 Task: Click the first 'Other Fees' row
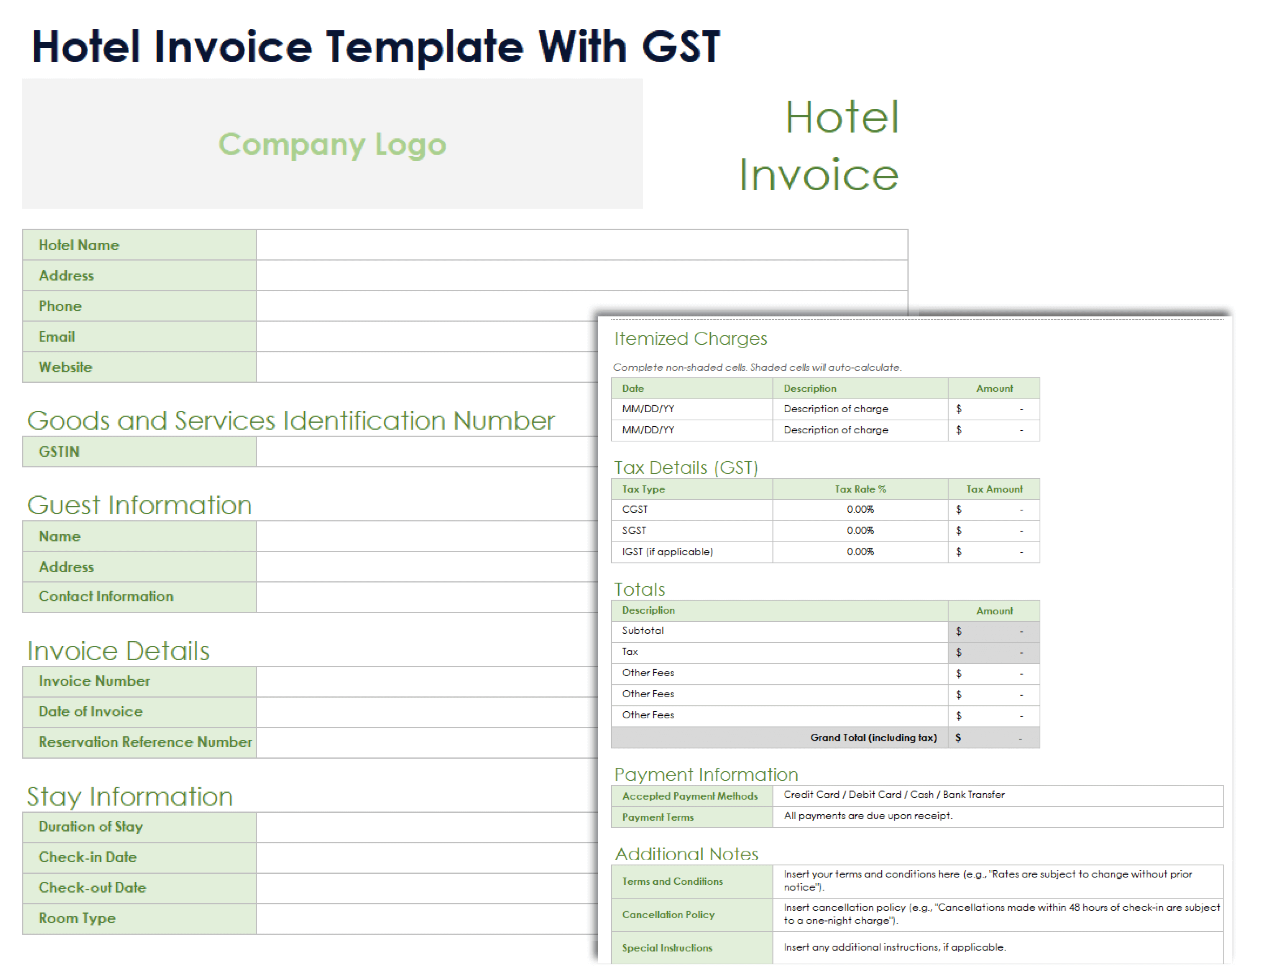pyautogui.click(x=780, y=674)
